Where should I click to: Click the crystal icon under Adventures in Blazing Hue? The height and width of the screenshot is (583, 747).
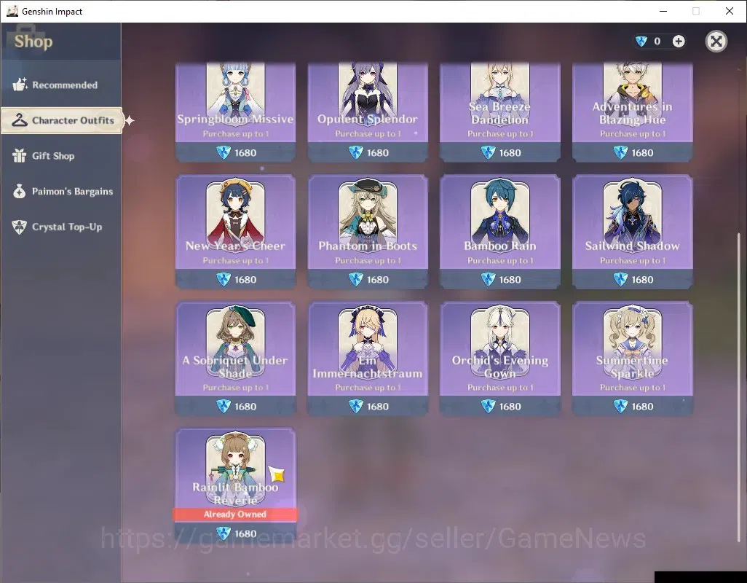(x=620, y=152)
